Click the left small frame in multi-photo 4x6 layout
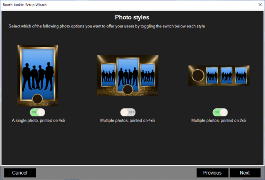Screen dimensions: 265x180 pos(108,74)
